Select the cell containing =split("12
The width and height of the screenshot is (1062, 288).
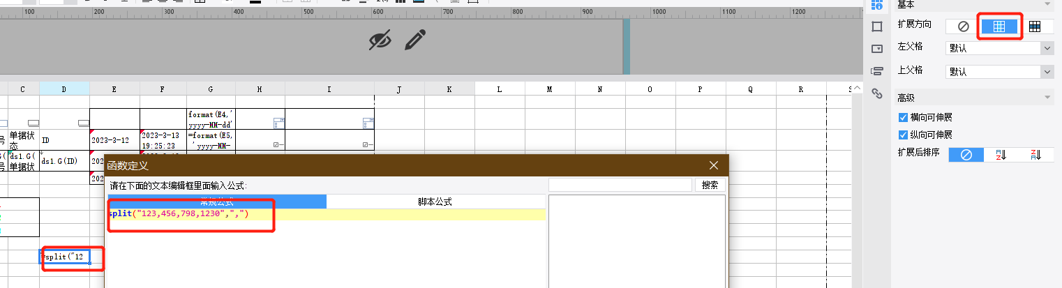click(x=64, y=257)
